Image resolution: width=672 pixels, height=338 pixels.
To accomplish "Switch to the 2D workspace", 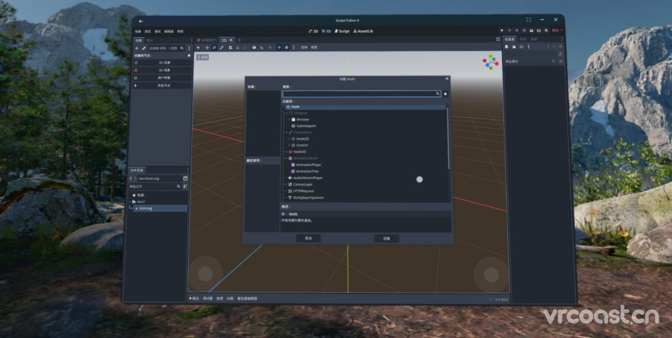I will [x=314, y=31].
